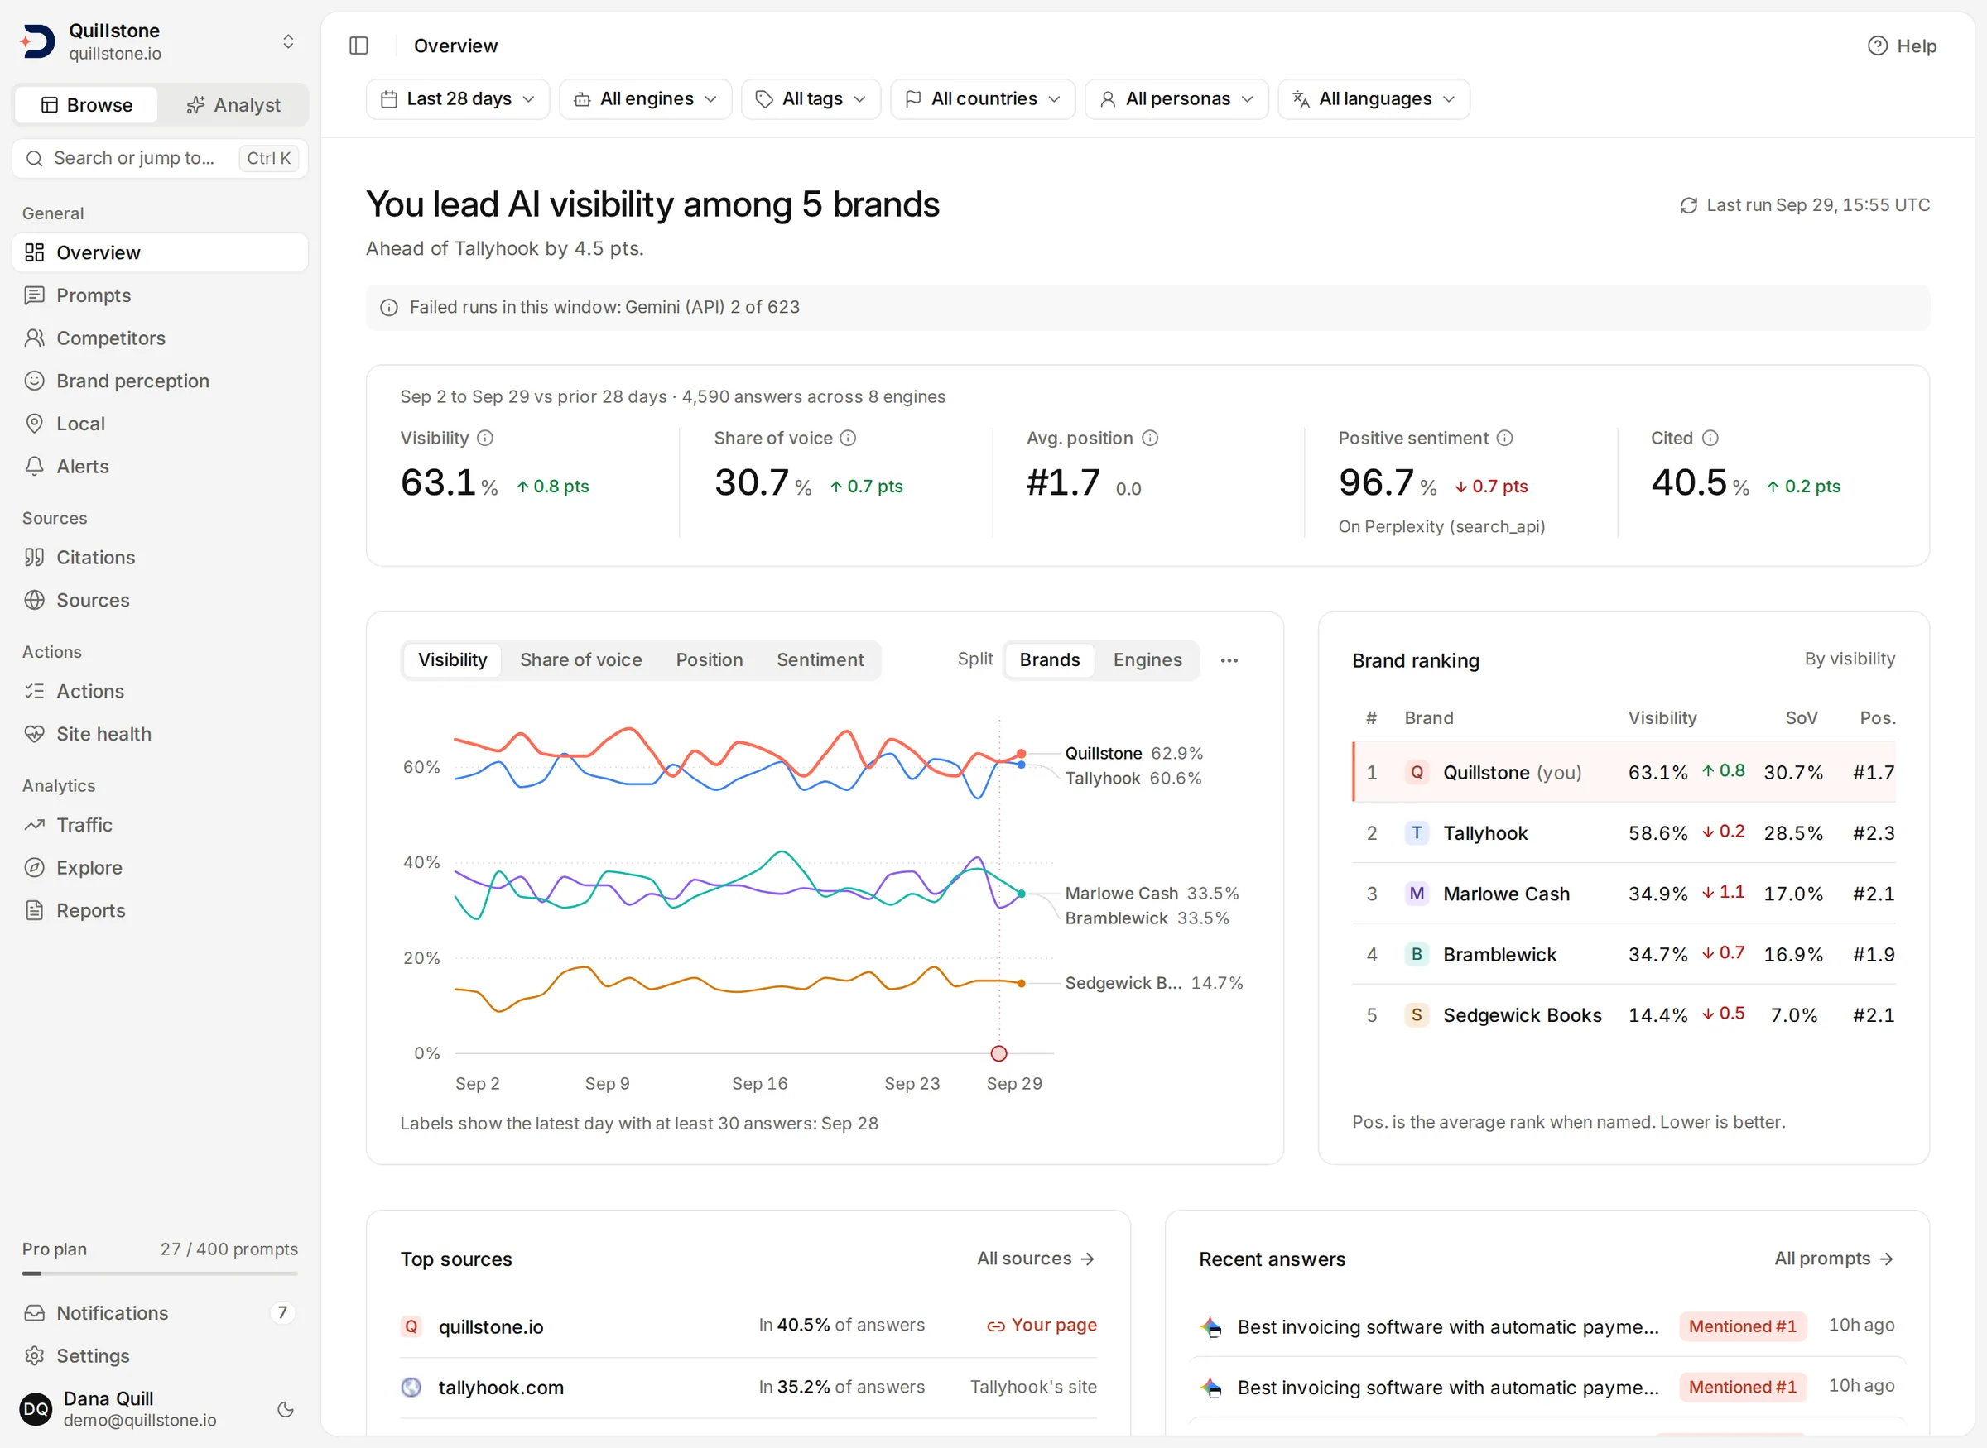
Task: Follow the All prompts link
Action: [x=1834, y=1259]
